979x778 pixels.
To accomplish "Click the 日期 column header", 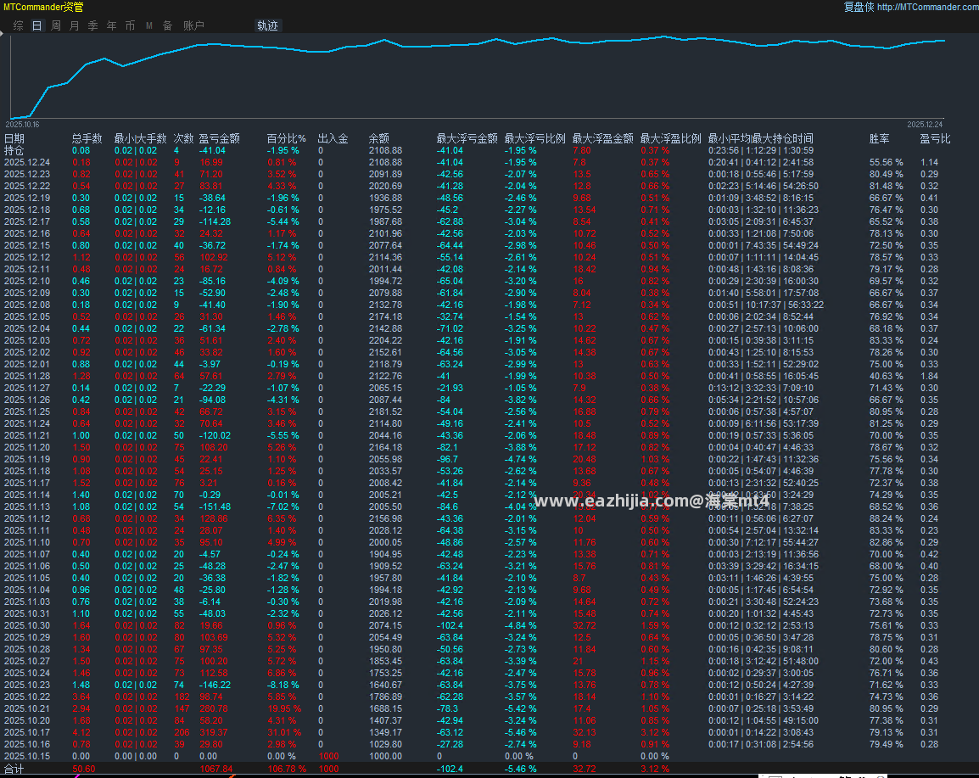I will (14, 138).
